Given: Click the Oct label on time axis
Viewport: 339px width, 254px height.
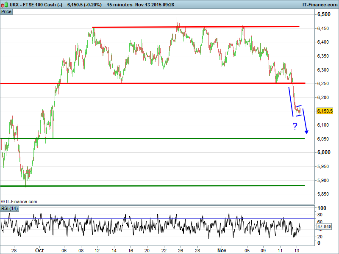Looking at the screenshot, I should pyautogui.click(x=40, y=250).
